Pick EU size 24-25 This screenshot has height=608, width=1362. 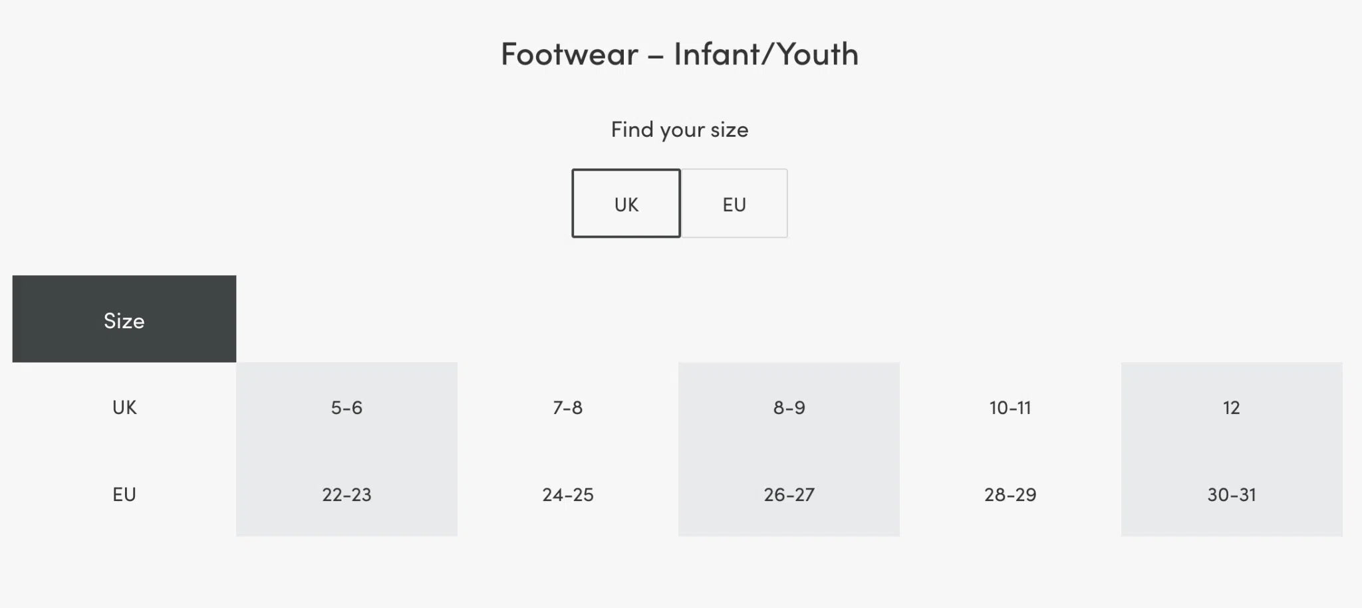[x=567, y=494]
